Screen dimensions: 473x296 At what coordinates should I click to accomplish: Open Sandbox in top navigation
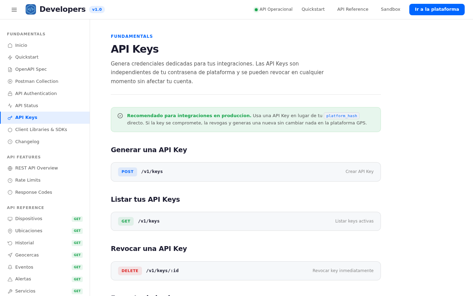click(391, 9)
